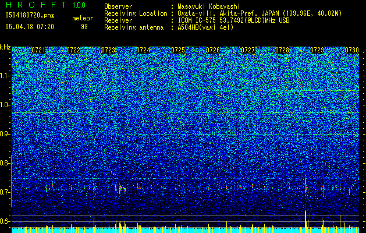Click the strong meteor echo before 0729
366x233 pixels.
point(305,187)
